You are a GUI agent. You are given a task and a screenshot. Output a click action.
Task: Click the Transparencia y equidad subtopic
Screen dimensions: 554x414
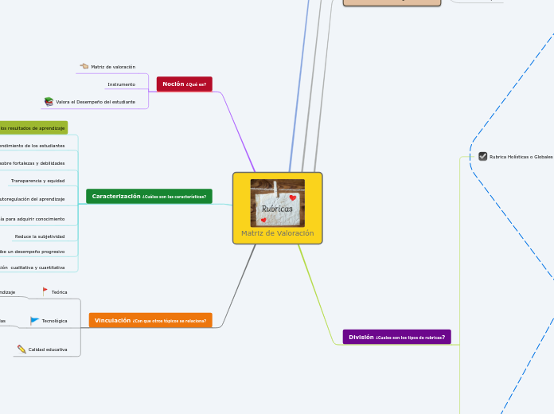click(37, 181)
